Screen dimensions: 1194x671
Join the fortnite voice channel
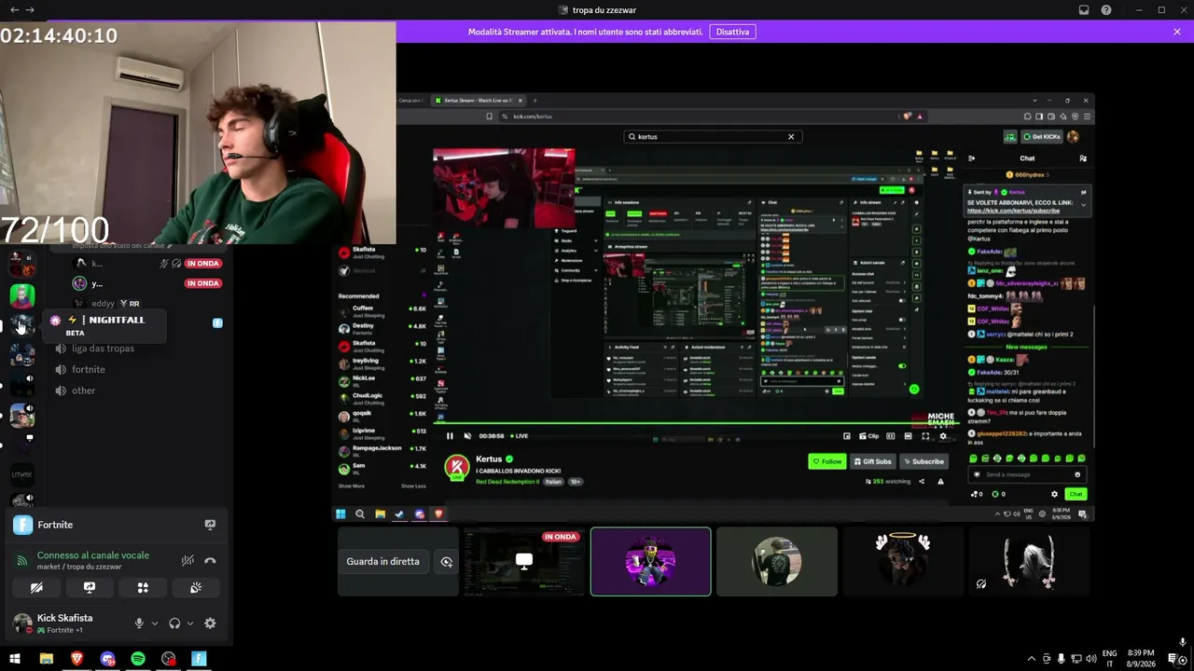89,370
